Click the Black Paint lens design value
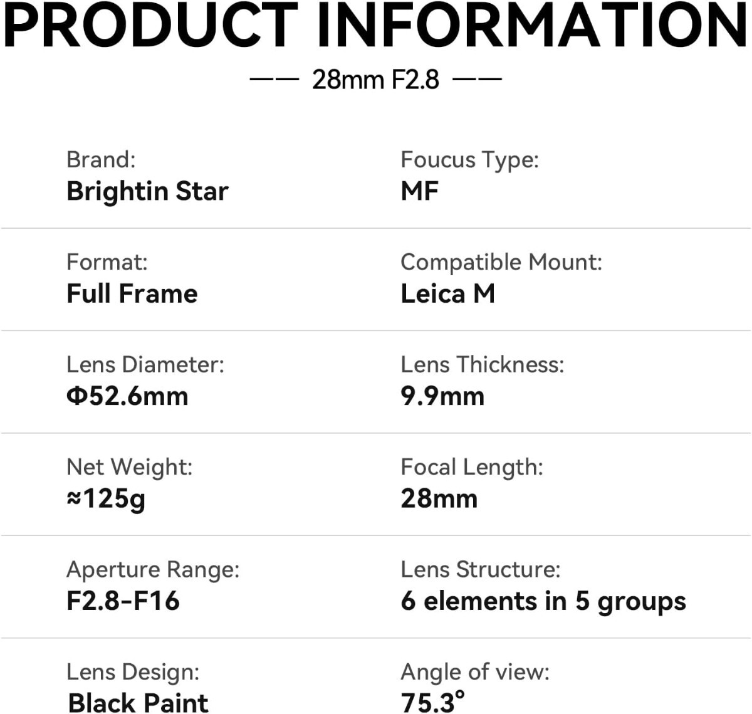 [x=138, y=703]
